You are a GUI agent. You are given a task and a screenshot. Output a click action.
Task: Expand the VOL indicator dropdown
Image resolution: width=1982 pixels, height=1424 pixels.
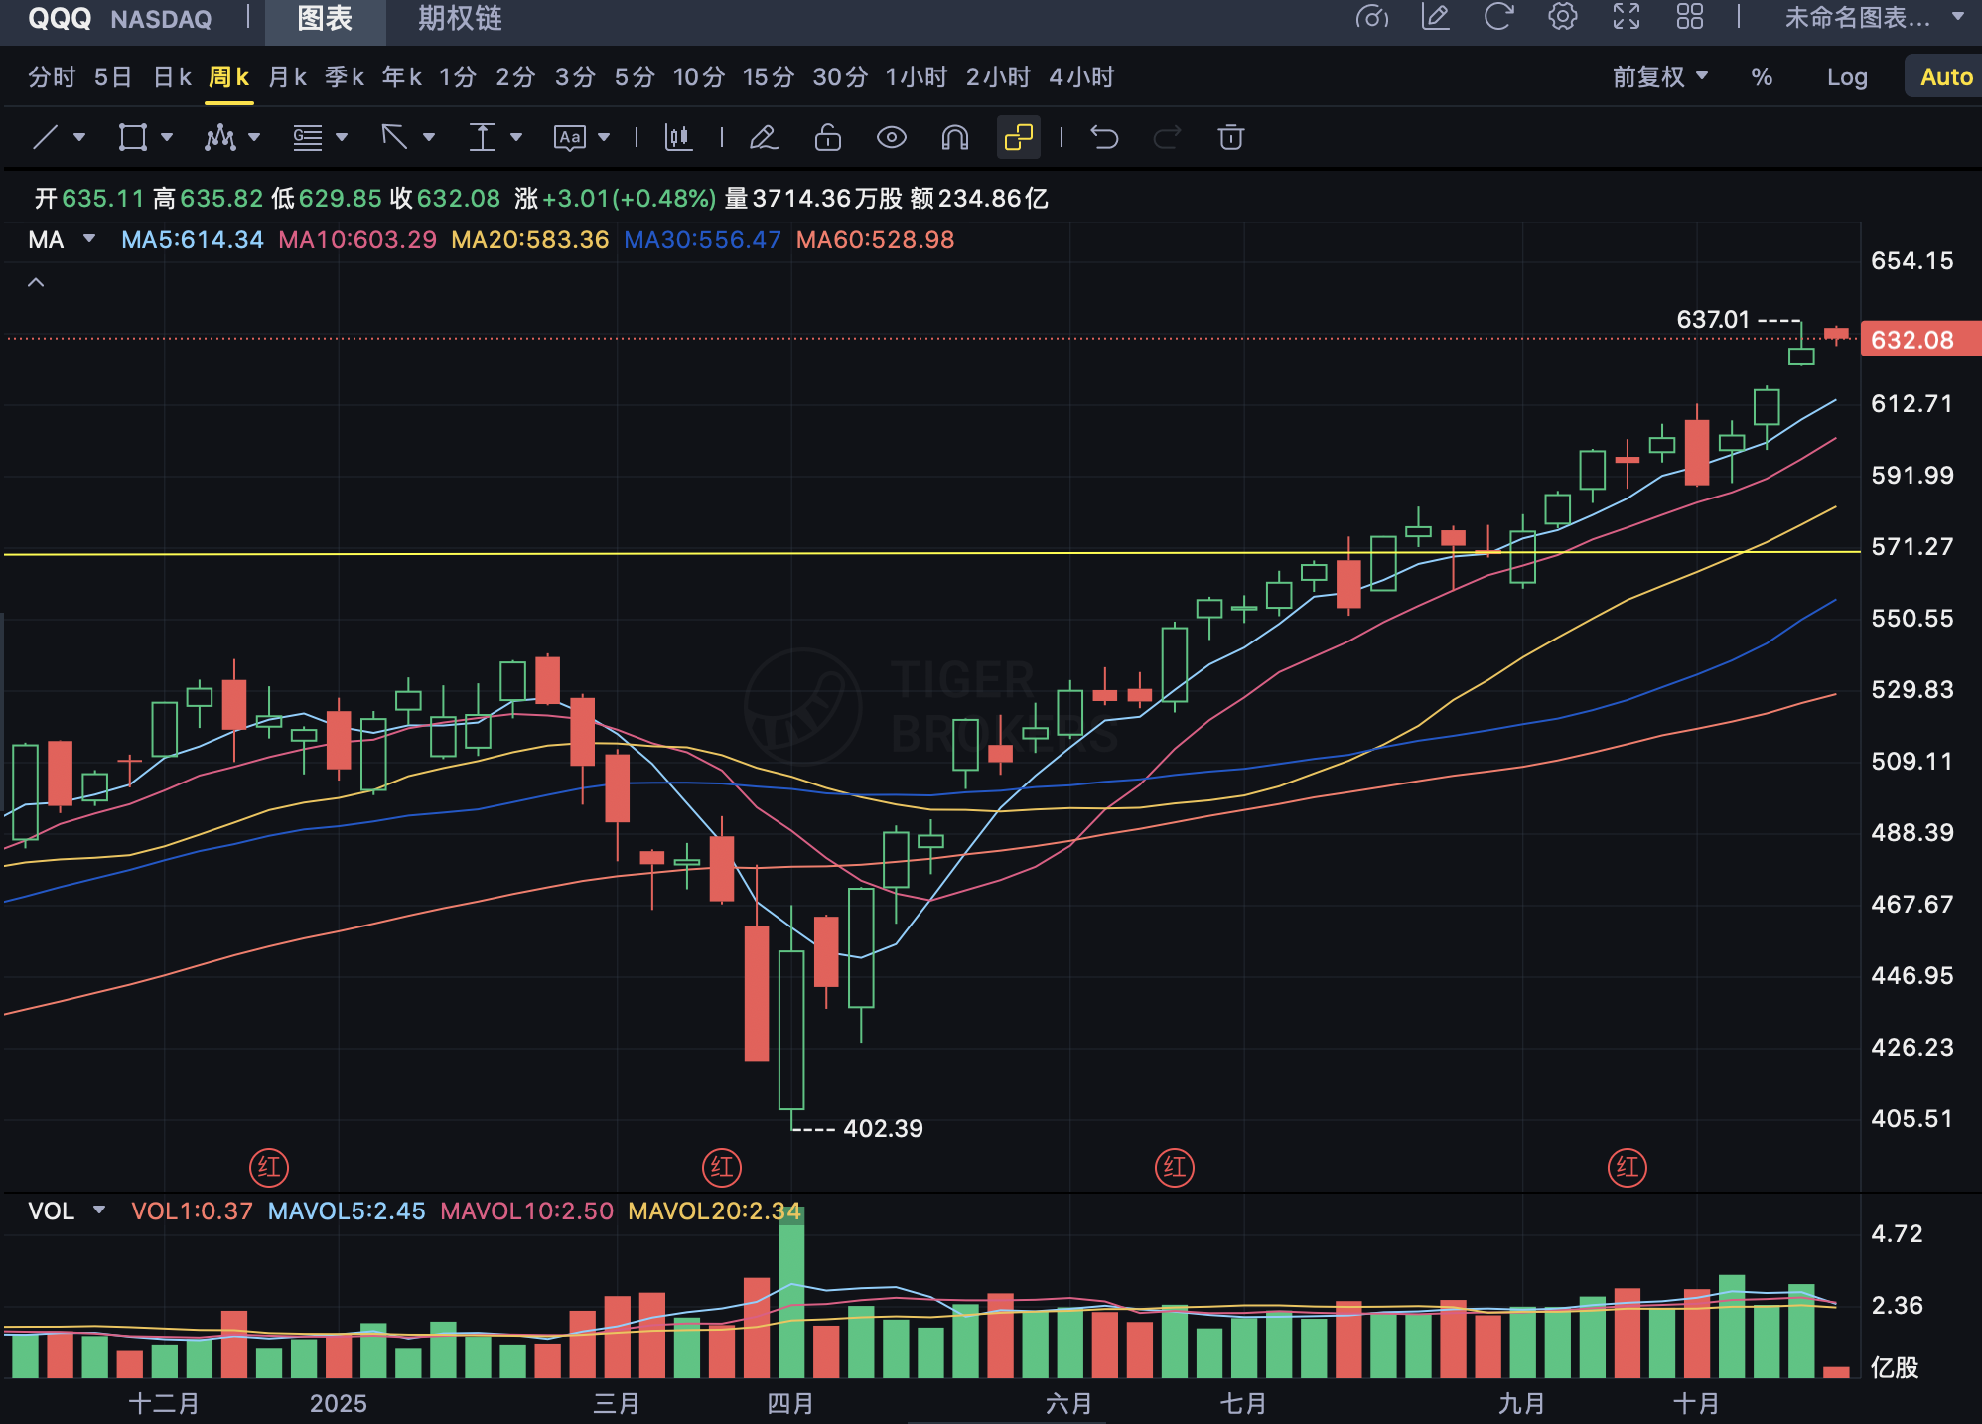click(x=98, y=1210)
